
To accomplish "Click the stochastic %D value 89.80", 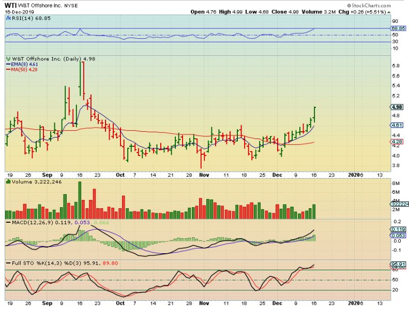I will [110, 264].
